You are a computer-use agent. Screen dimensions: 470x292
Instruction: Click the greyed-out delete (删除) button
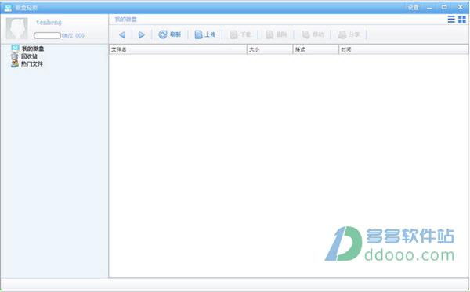coord(277,34)
